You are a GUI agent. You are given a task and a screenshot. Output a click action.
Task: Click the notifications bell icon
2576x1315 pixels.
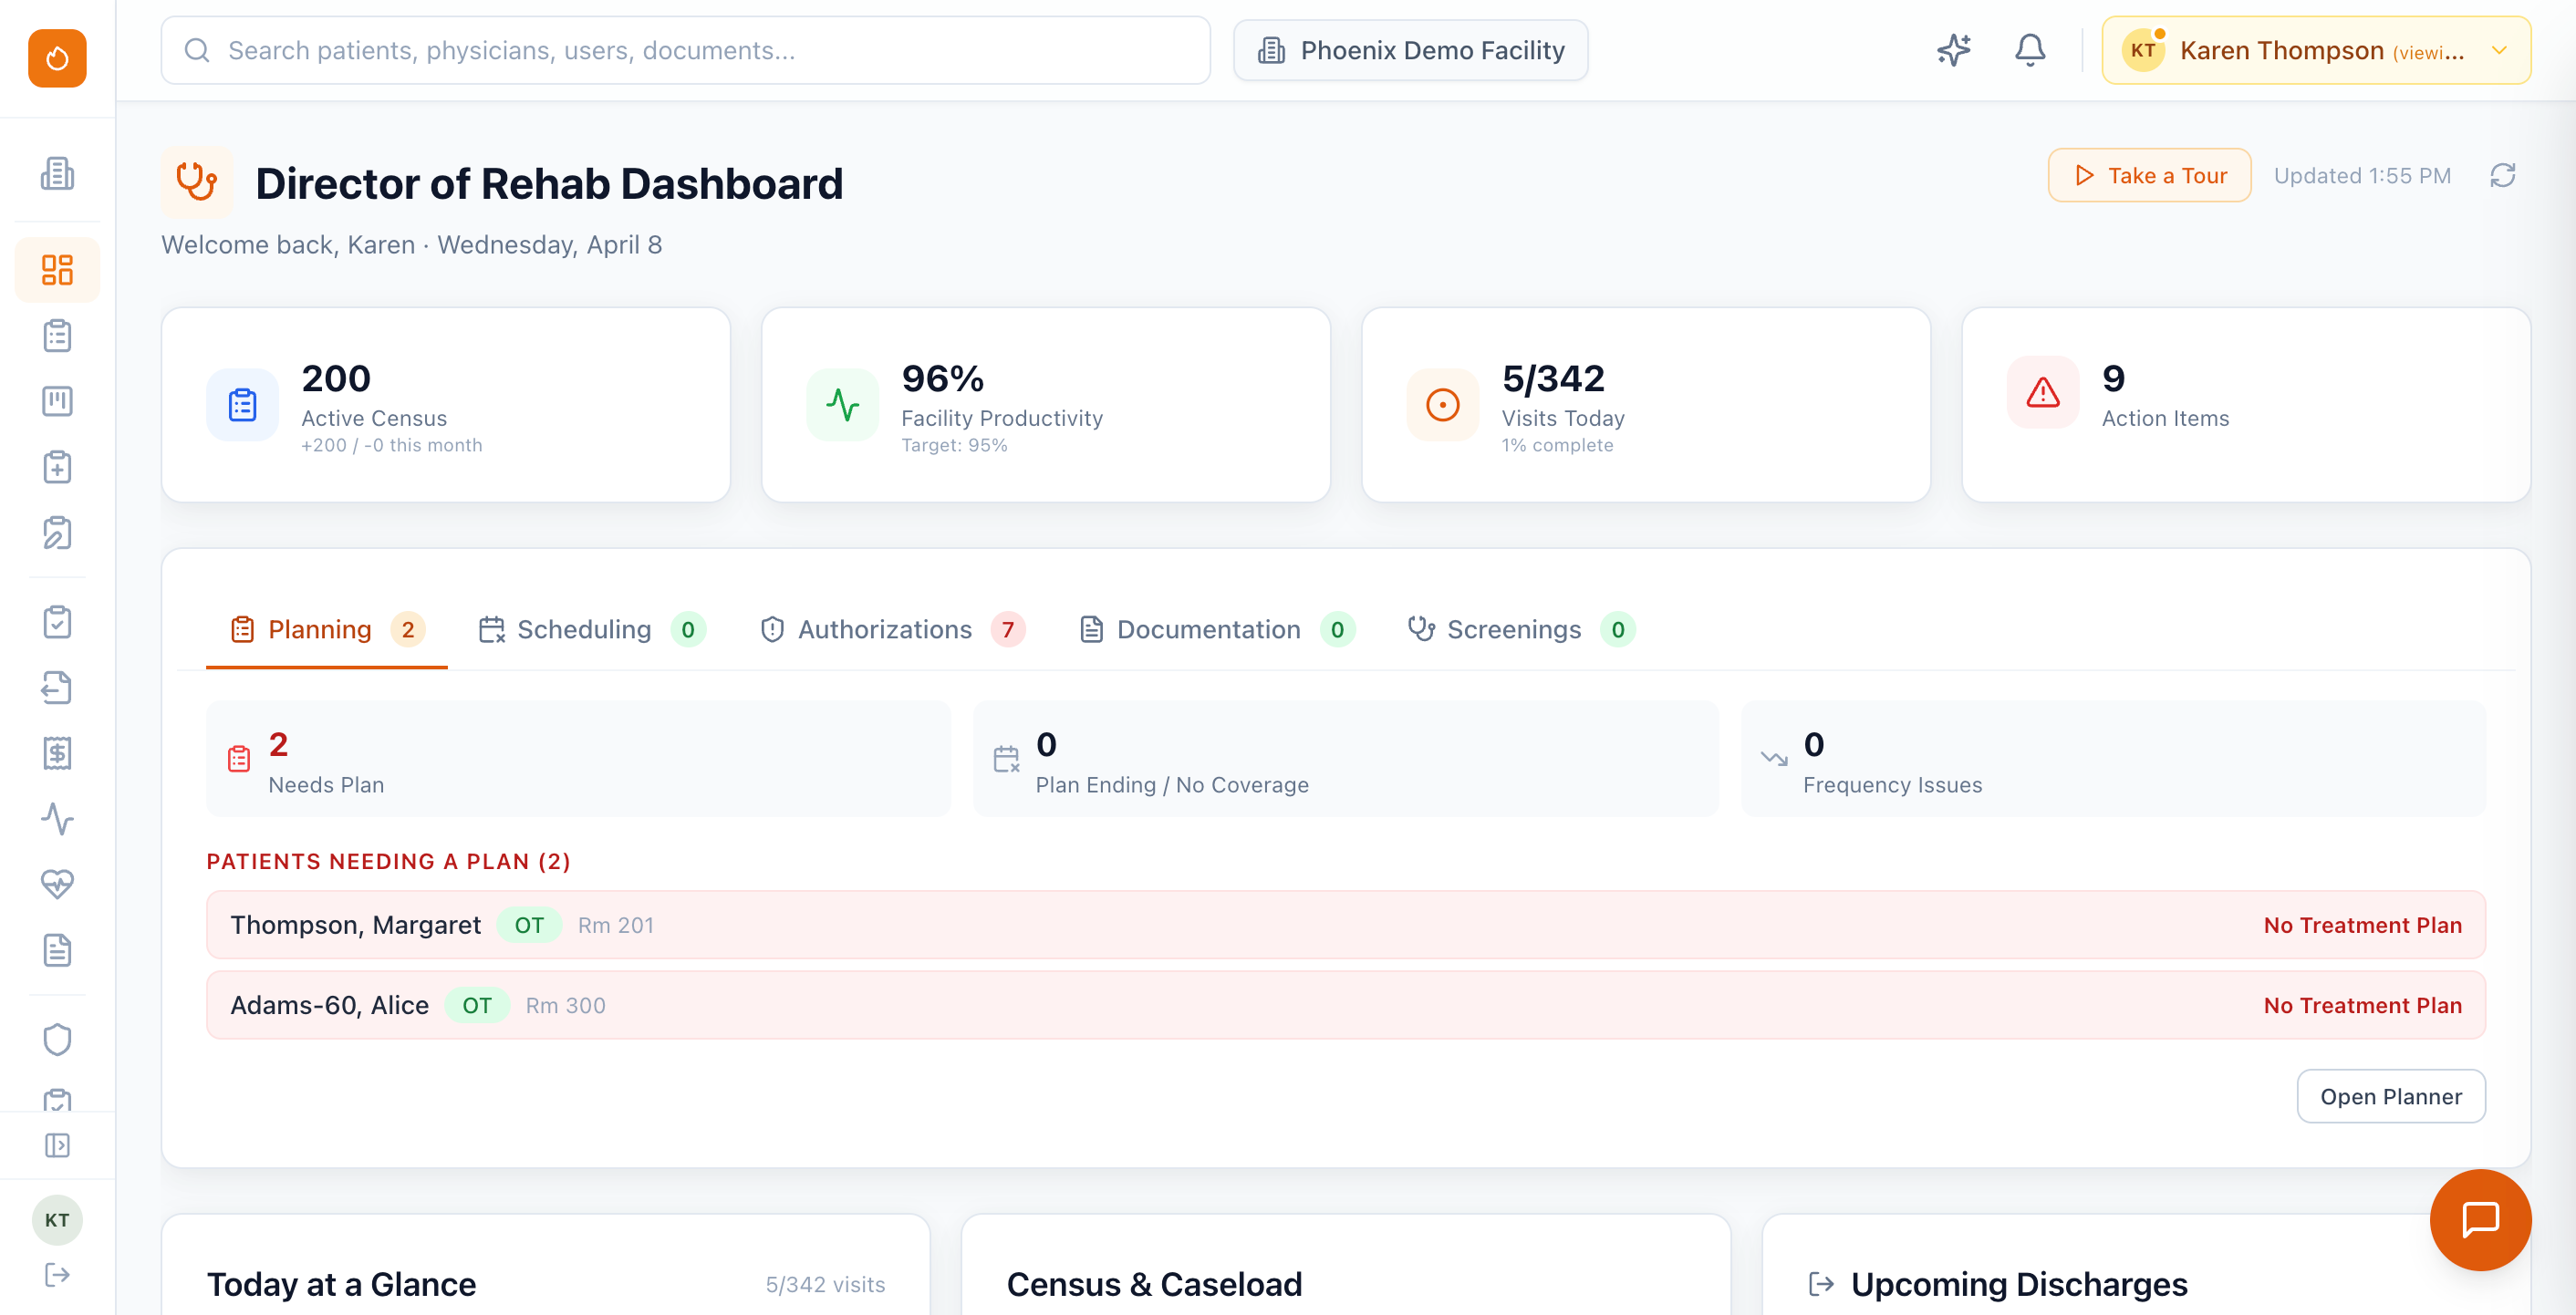point(2029,49)
